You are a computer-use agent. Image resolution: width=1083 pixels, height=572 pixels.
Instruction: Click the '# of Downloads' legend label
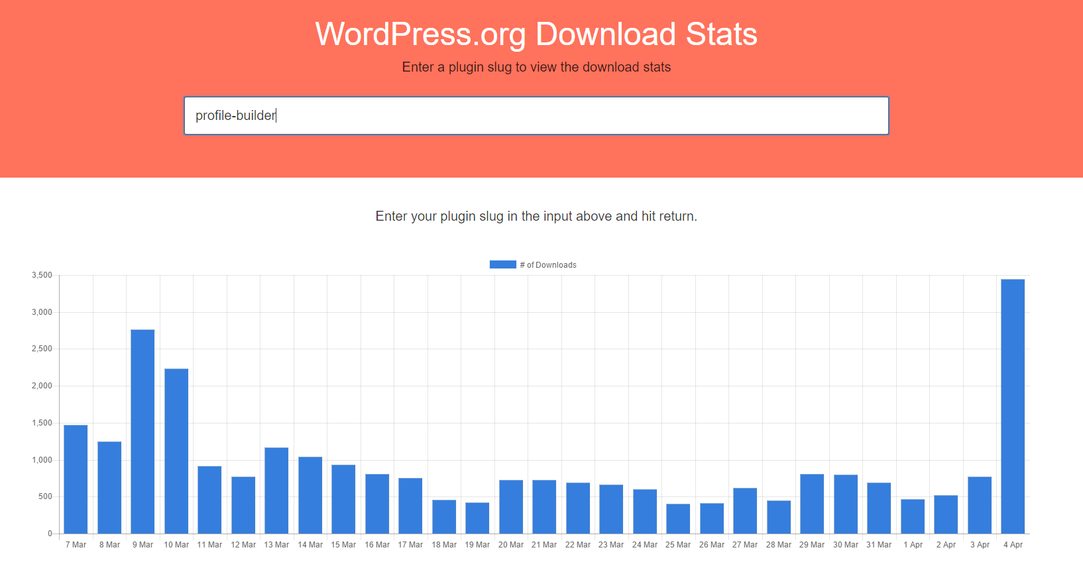pyautogui.click(x=548, y=265)
